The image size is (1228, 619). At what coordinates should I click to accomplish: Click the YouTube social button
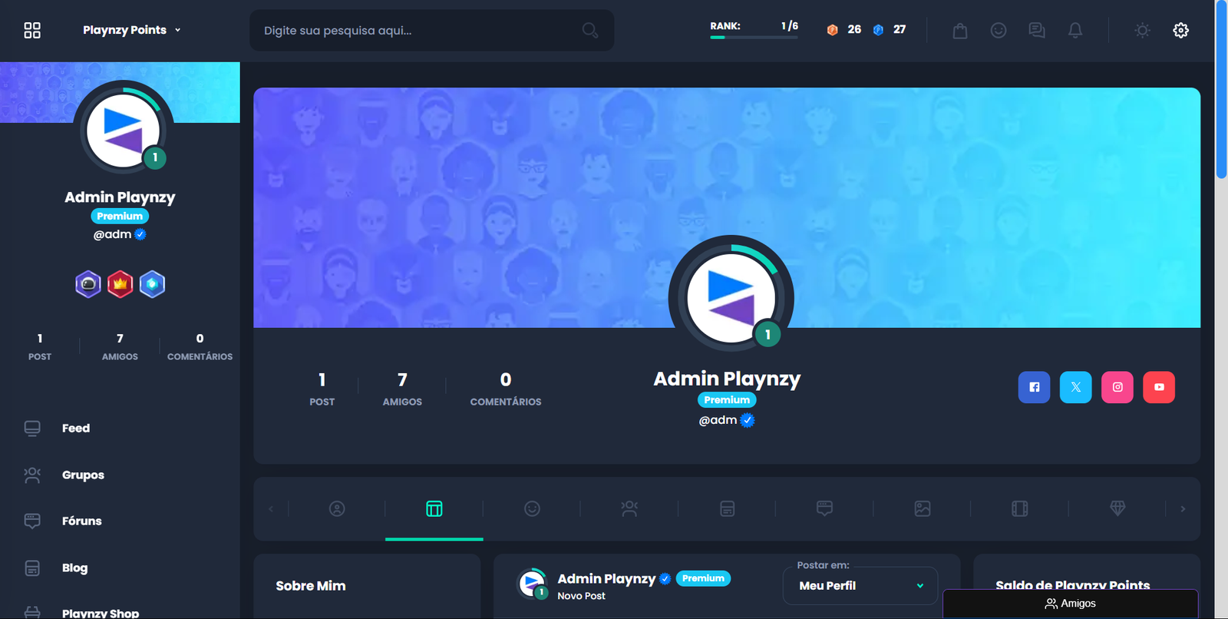(1158, 387)
